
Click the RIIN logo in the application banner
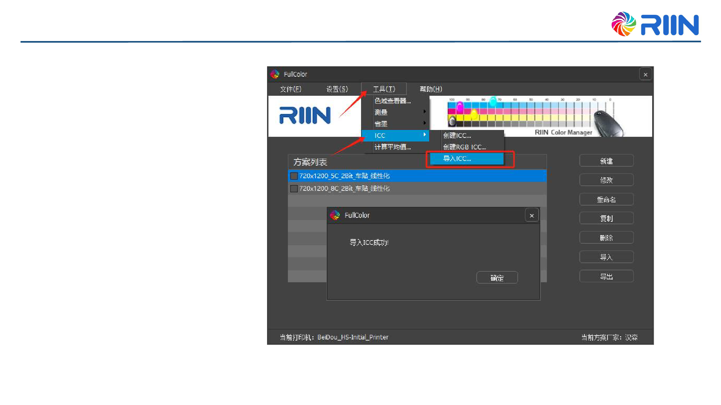pos(305,116)
